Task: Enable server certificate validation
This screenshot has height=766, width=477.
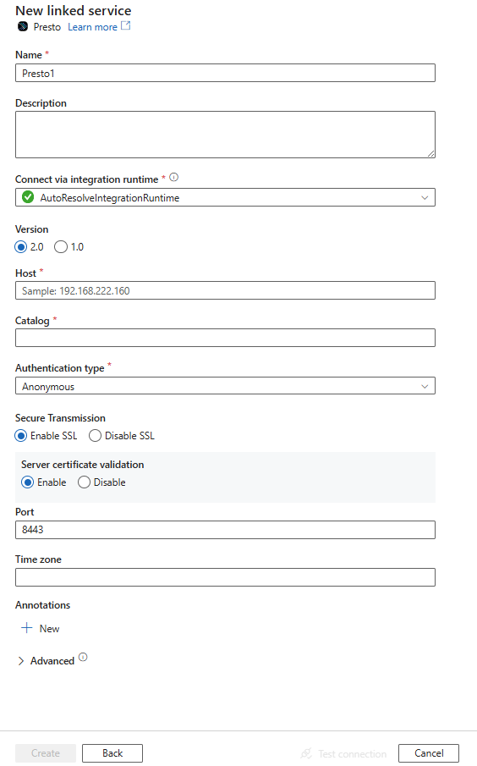Action: tap(28, 482)
